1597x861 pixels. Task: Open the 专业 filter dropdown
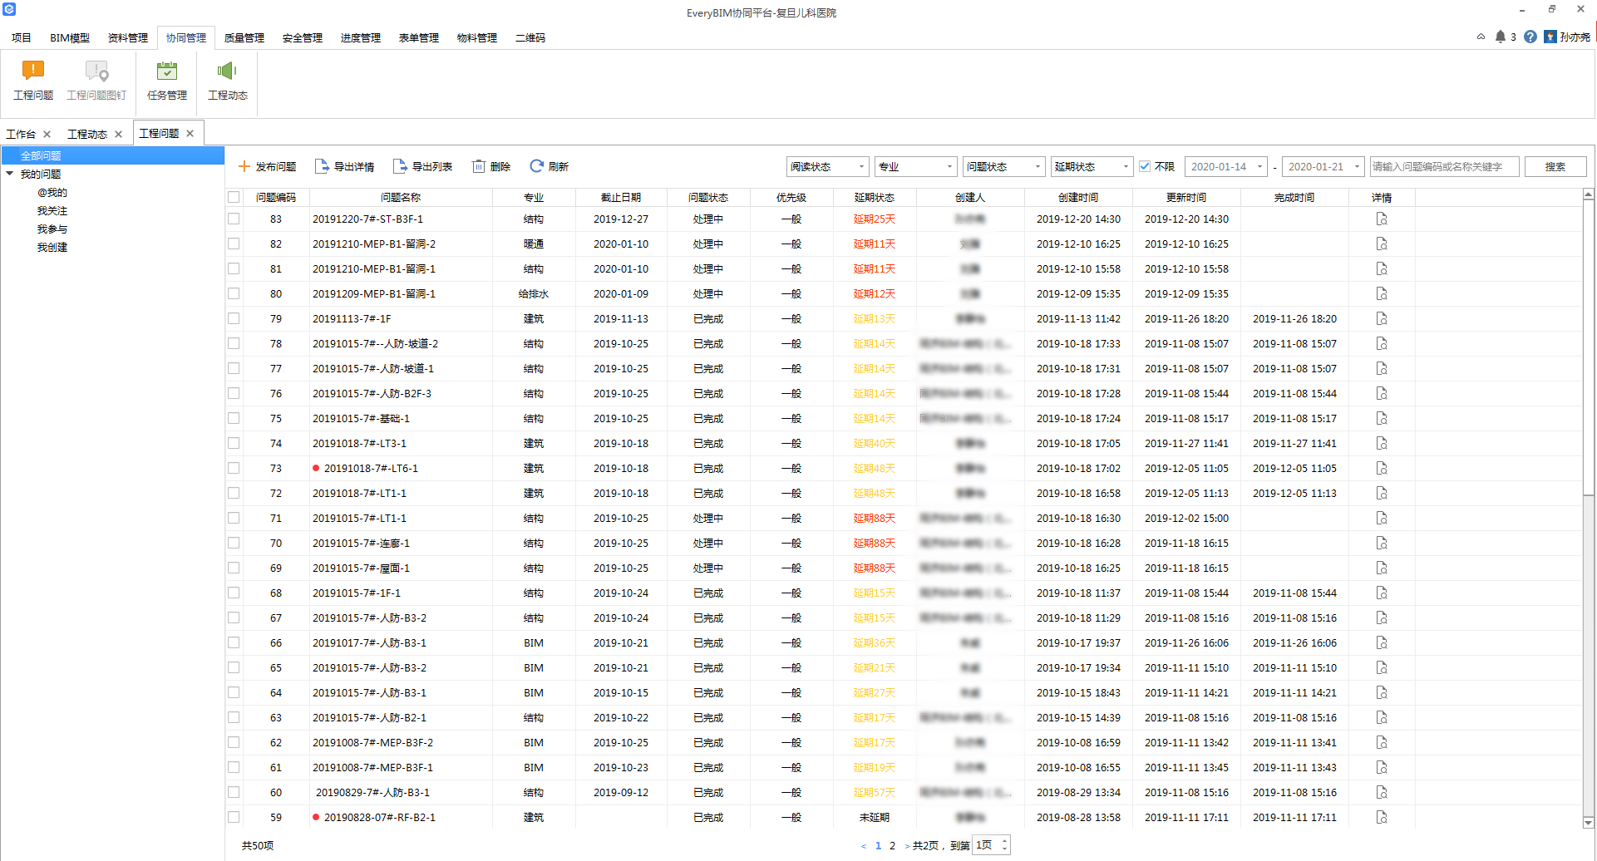point(916,166)
